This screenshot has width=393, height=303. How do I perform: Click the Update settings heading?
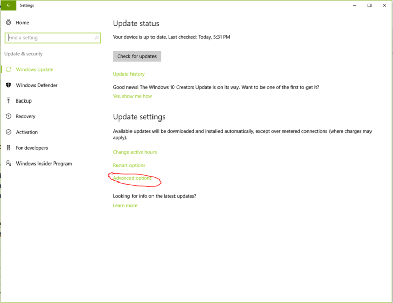pos(139,117)
